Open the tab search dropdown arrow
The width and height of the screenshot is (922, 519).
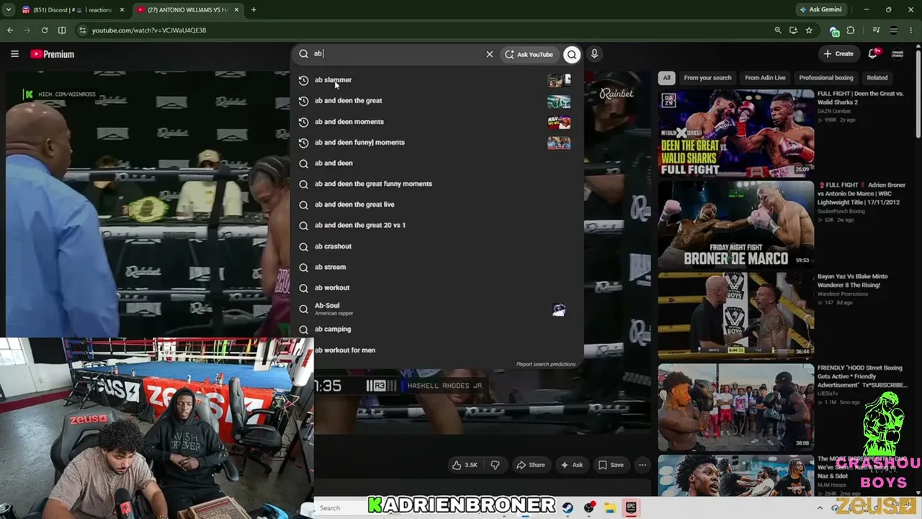point(8,10)
